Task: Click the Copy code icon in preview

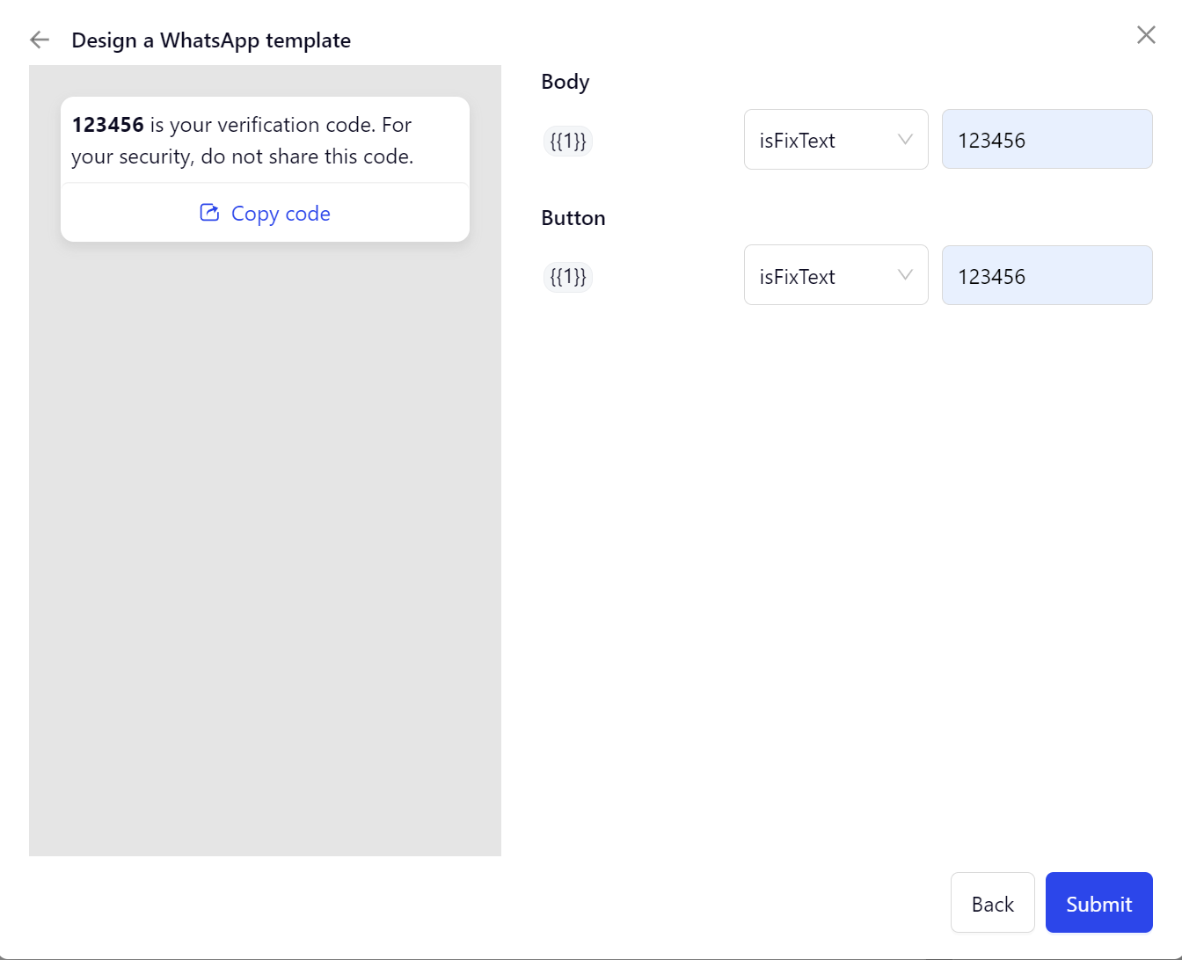Action: [x=209, y=213]
